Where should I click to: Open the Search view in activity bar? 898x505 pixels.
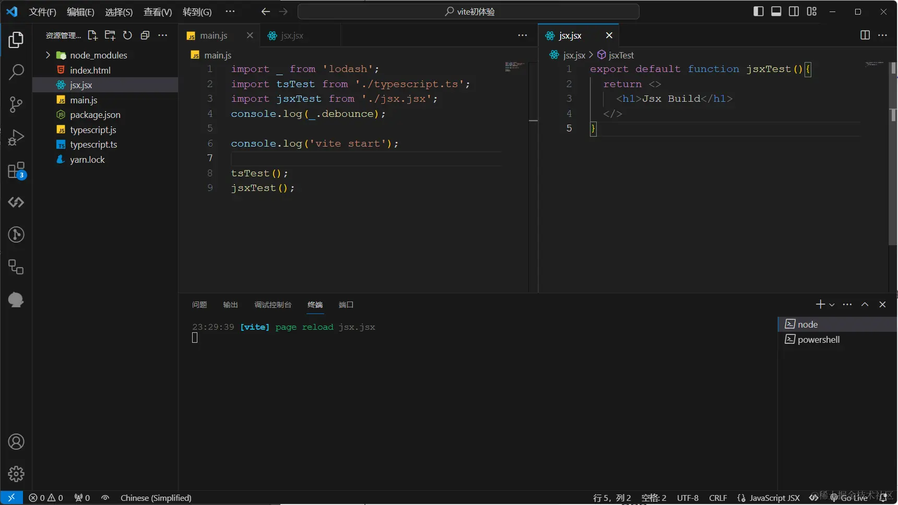(16, 72)
